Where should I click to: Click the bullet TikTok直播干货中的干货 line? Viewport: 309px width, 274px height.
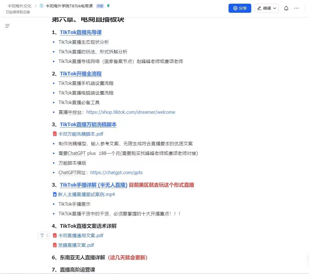click(x=119, y=214)
